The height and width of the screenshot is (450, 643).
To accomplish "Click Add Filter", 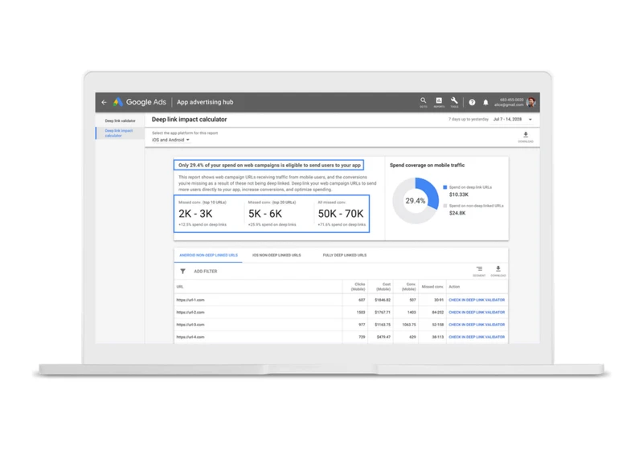I will point(206,272).
